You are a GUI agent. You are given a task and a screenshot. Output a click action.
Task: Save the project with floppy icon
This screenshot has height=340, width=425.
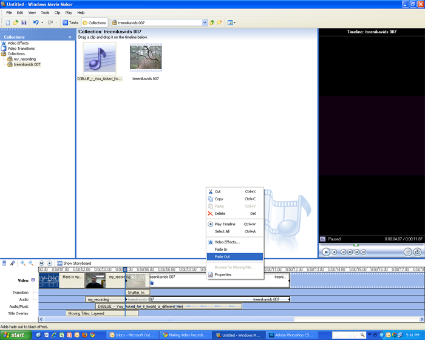tap(24, 22)
